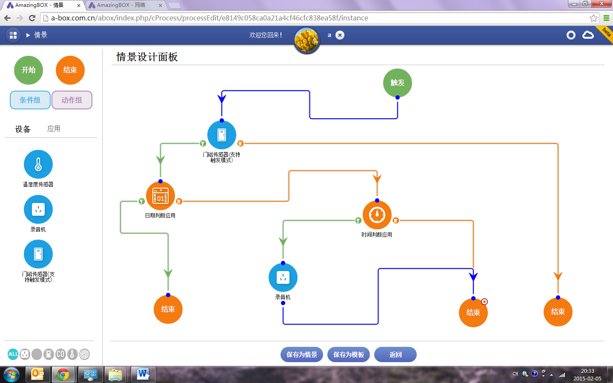613x383 pixels.
Task: Open the apps grid menu icon
Action: pyautogui.click(x=13, y=35)
